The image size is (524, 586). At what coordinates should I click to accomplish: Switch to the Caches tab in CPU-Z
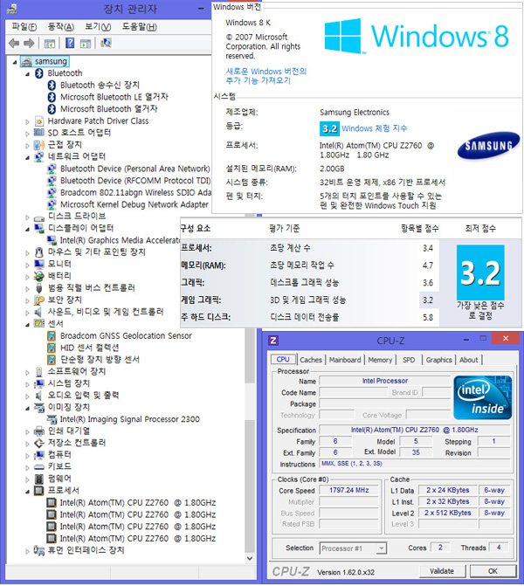[x=311, y=360]
